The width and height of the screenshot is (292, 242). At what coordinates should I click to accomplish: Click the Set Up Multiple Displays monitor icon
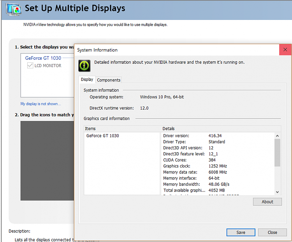(14, 9)
